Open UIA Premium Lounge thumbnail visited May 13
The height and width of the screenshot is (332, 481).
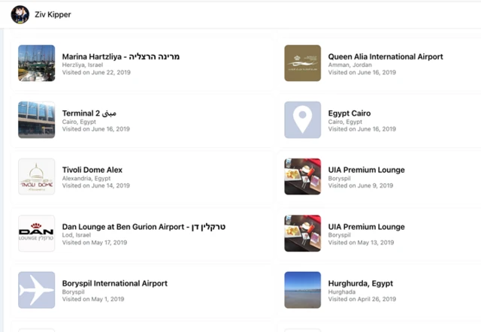point(302,234)
